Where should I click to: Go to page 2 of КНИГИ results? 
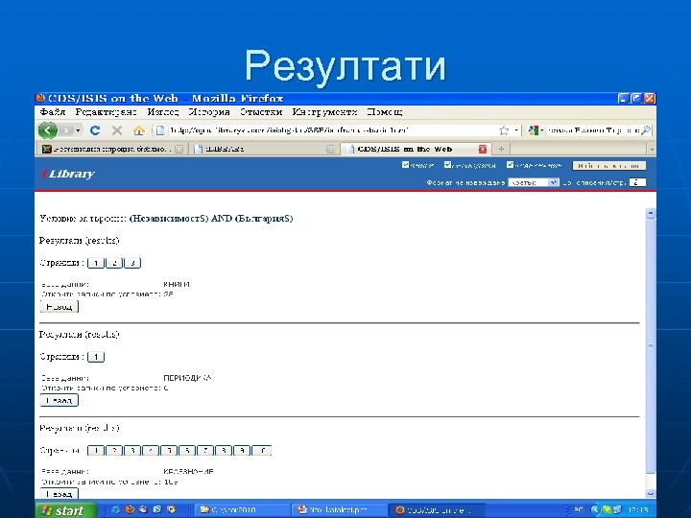(114, 263)
